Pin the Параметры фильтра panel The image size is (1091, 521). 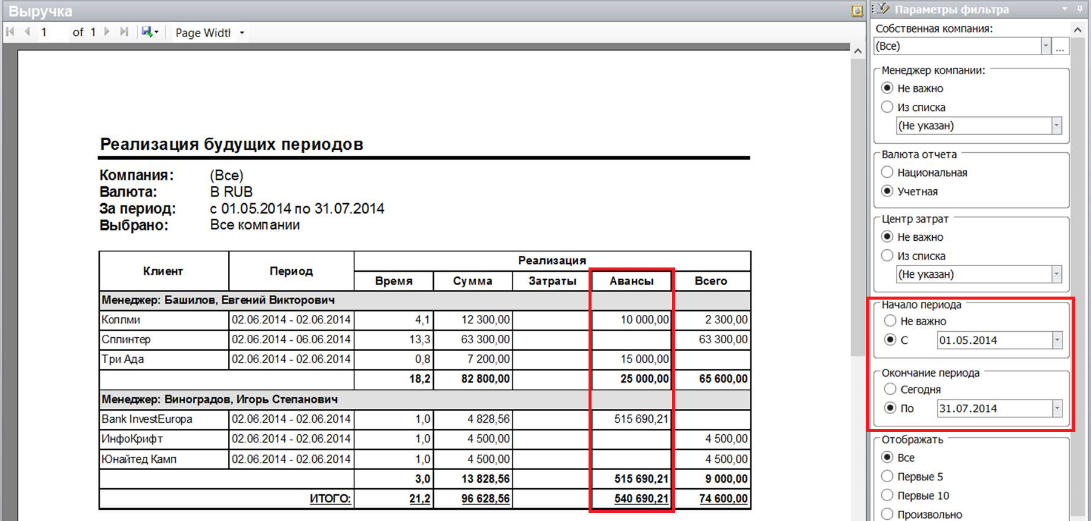pyautogui.click(x=1080, y=9)
